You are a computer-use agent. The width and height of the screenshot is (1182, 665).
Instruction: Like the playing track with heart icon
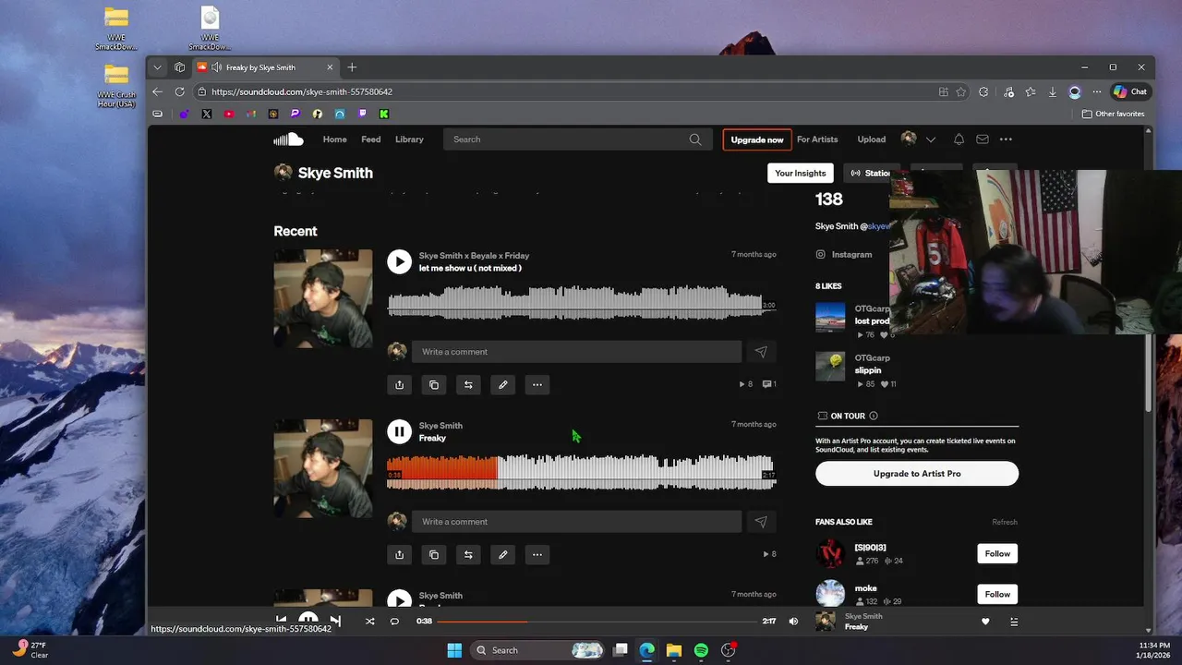[x=985, y=622]
